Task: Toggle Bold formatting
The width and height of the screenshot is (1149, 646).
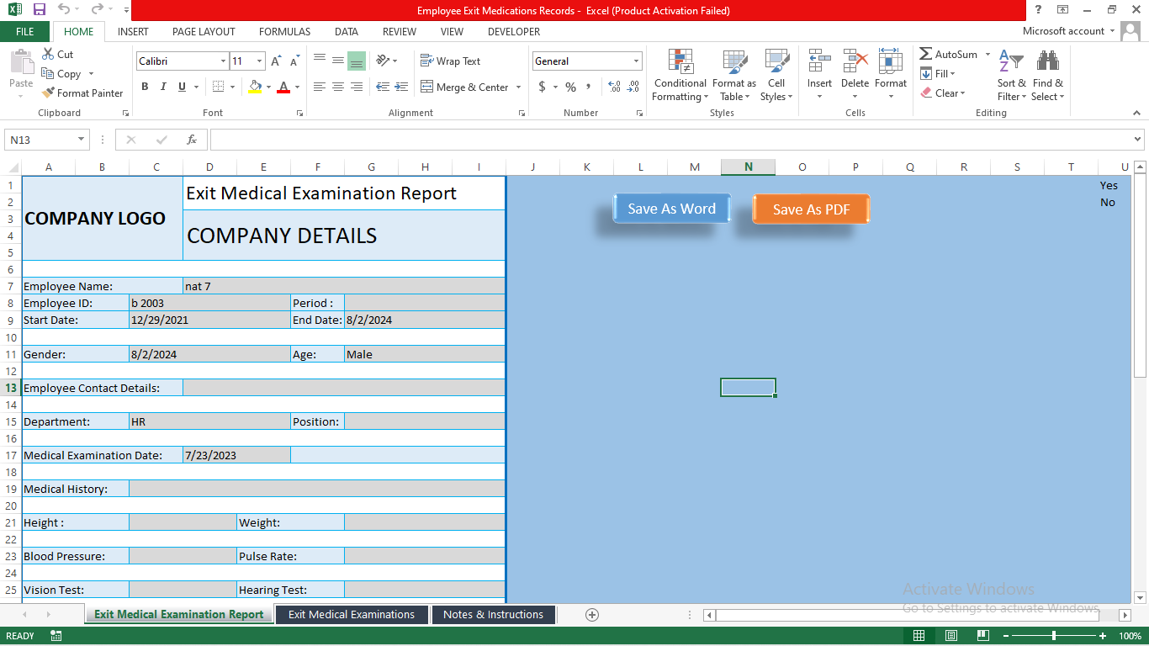Action: tap(144, 87)
